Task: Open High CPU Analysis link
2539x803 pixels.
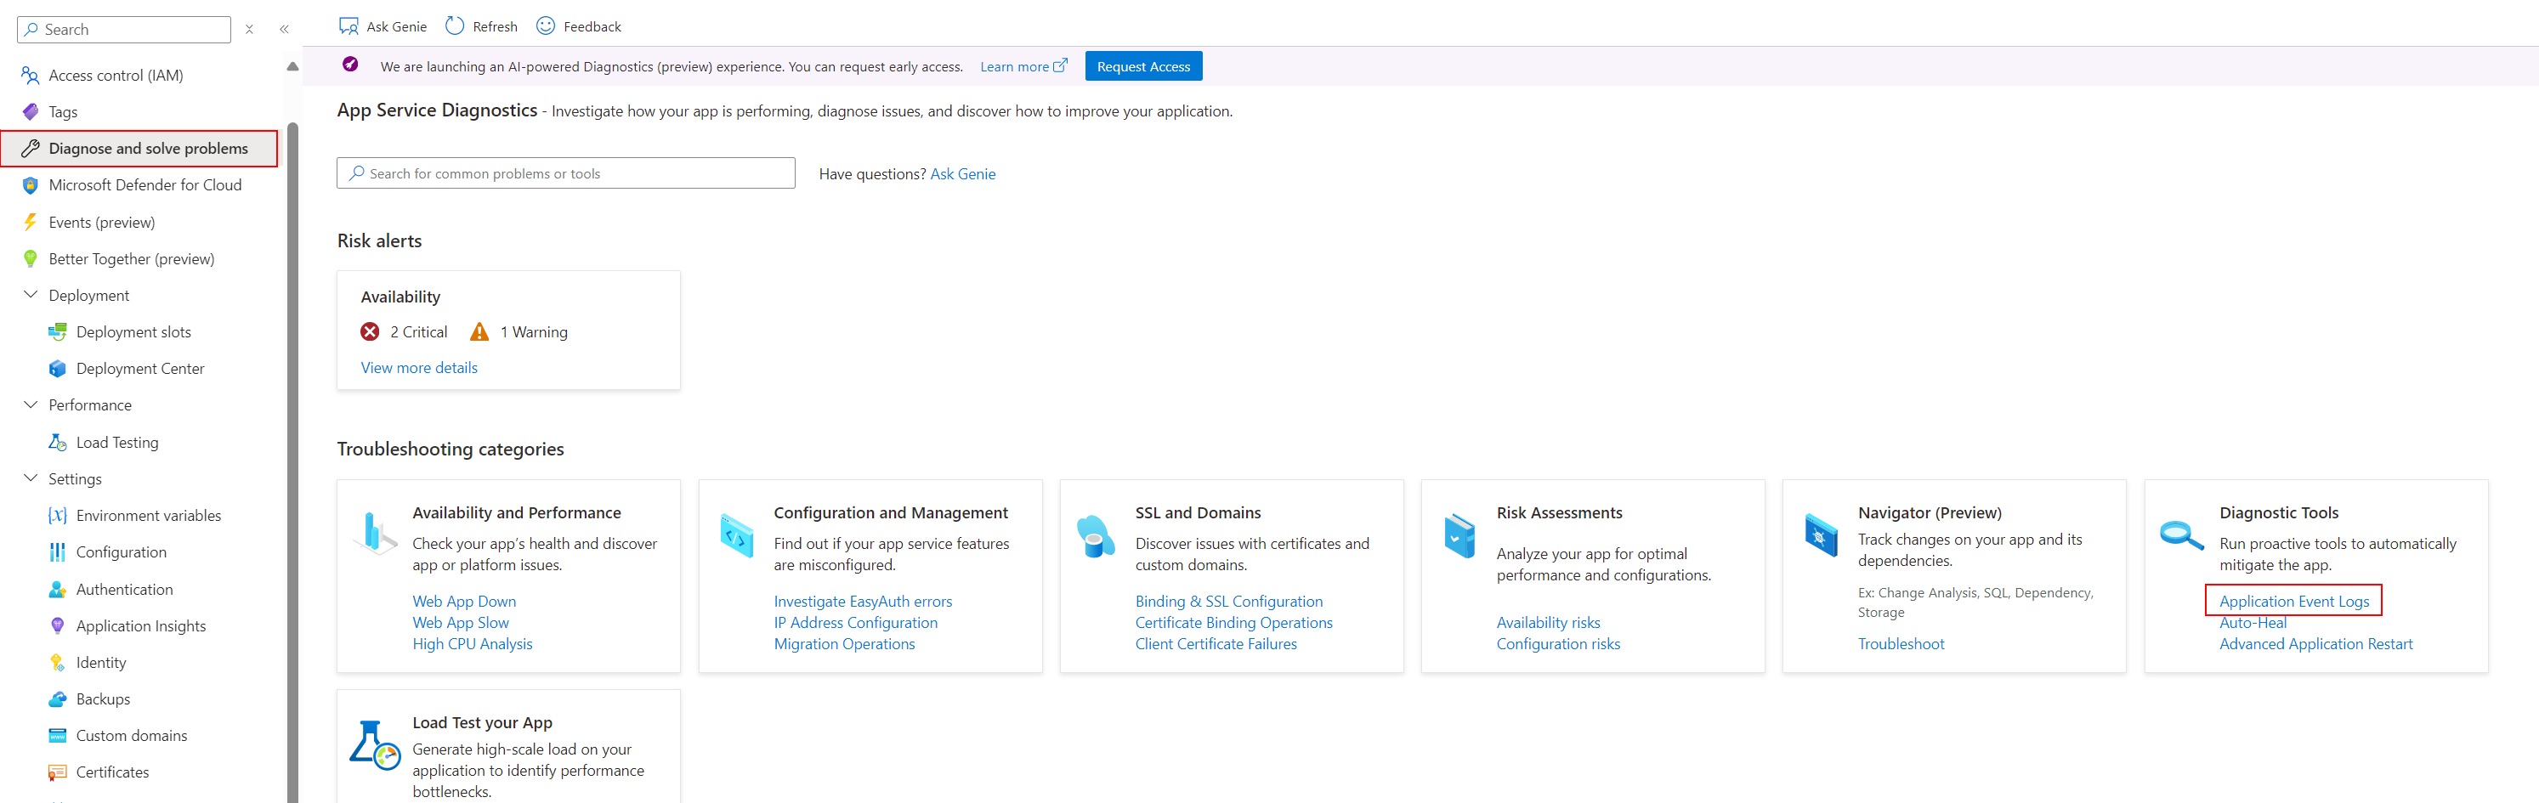Action: (x=472, y=643)
